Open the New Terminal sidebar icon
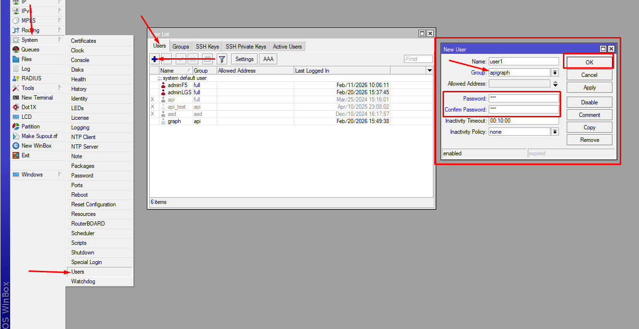Screen dimensions: 639x329 click(16, 98)
